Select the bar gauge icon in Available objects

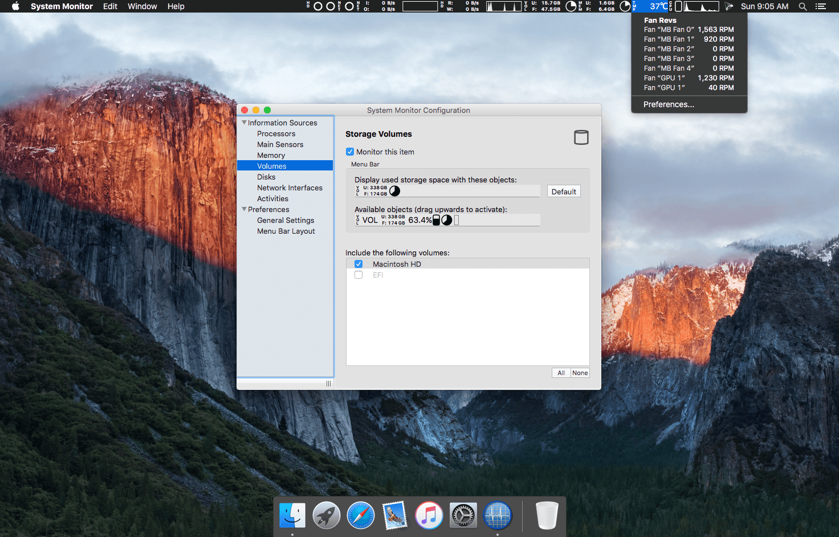click(437, 220)
